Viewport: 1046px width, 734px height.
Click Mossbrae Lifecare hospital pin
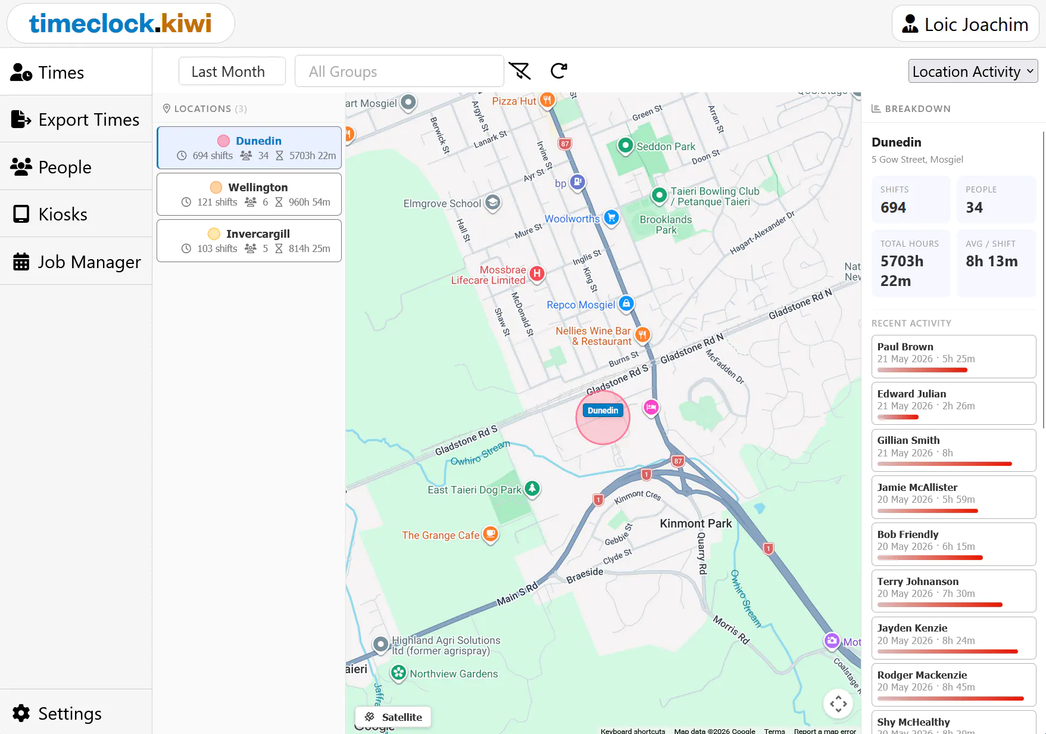tap(537, 274)
